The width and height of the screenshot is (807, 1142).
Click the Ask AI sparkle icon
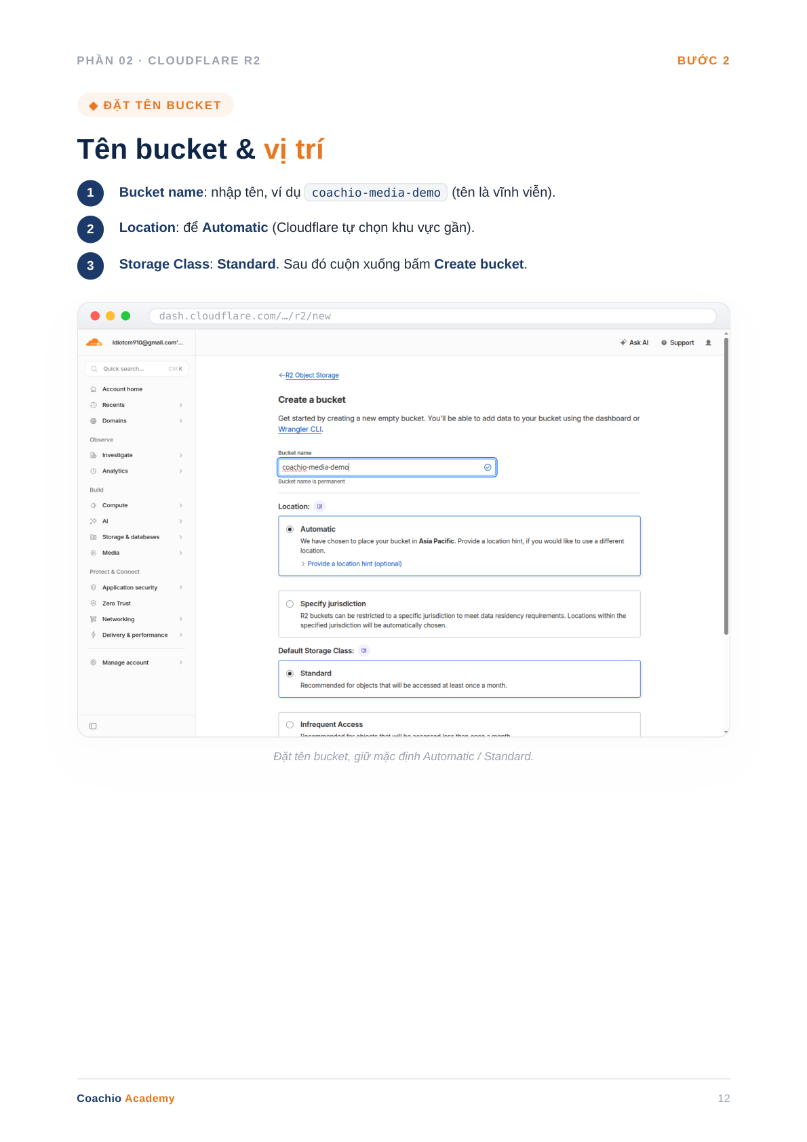pos(623,343)
